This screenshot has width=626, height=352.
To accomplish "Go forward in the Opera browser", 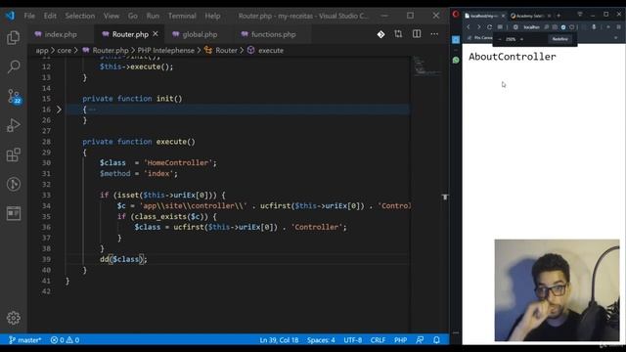I will point(478,27).
